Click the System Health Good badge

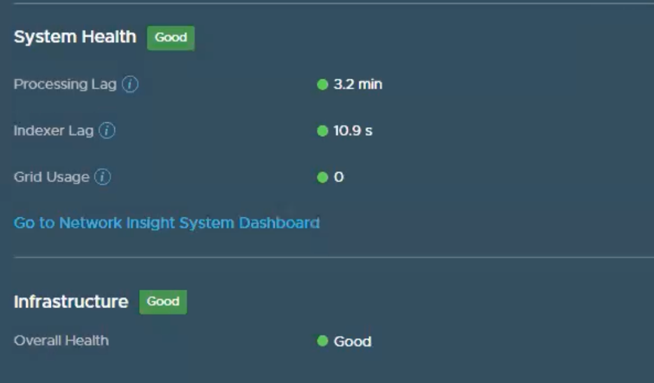click(x=170, y=38)
